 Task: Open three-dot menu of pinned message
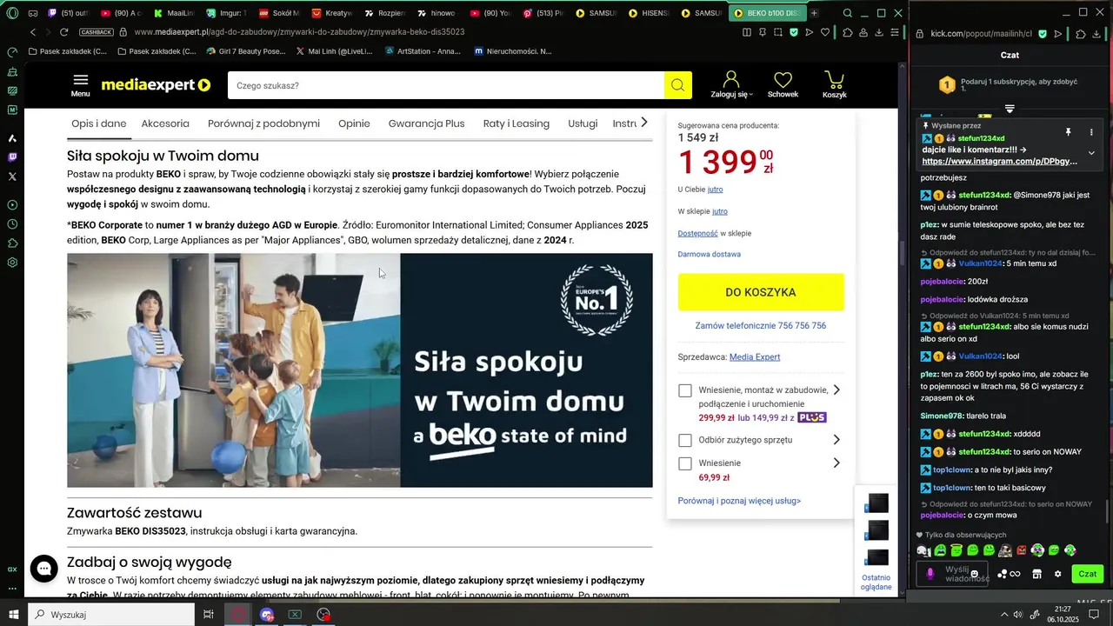(x=1091, y=132)
